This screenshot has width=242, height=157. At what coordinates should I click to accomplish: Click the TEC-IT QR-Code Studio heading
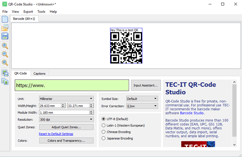point(190,88)
